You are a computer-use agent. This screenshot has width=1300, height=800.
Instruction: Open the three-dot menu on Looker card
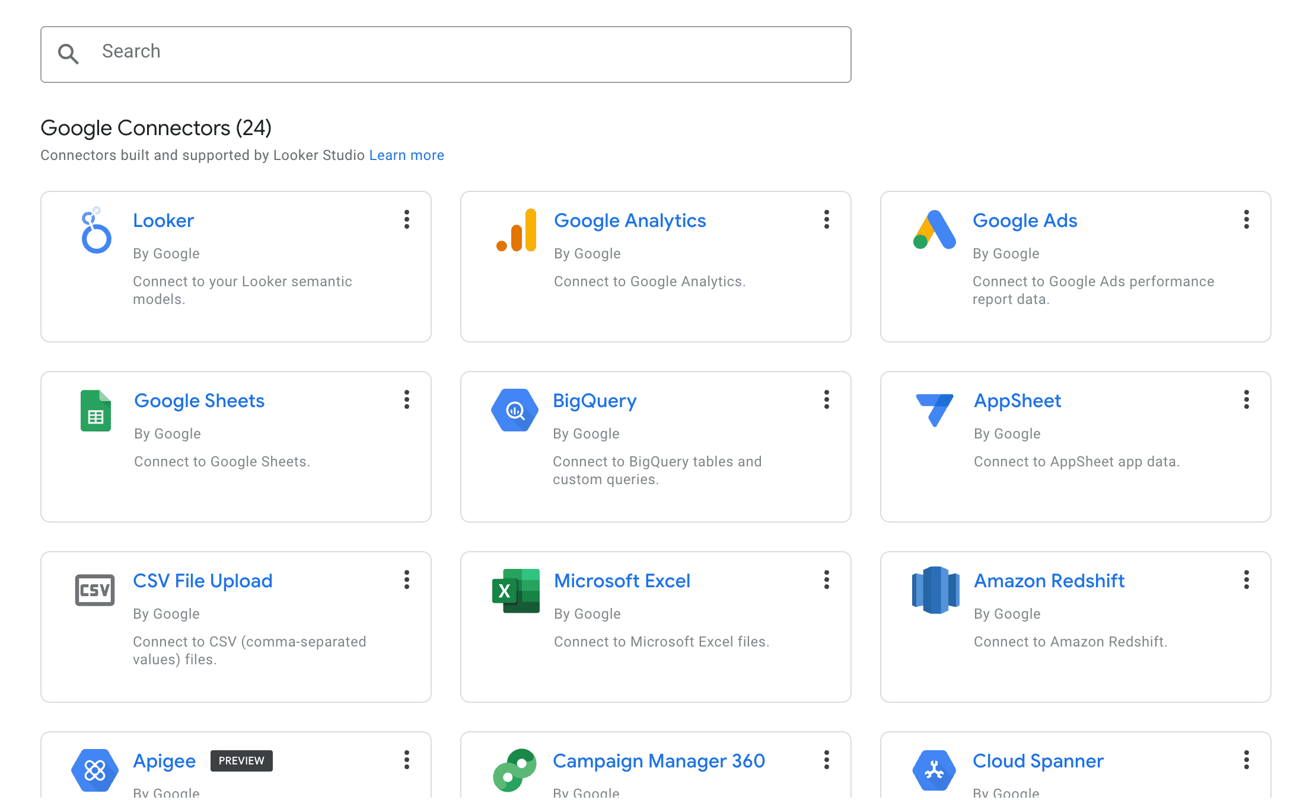pyautogui.click(x=407, y=219)
